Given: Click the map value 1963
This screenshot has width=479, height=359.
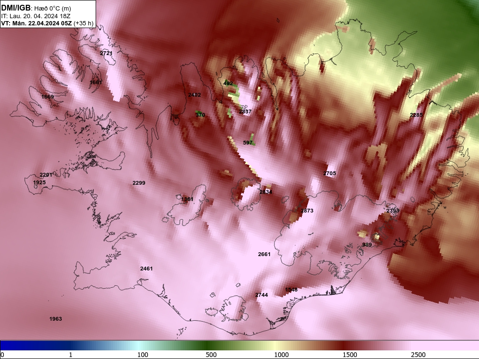Looking at the screenshot, I should point(56,319).
